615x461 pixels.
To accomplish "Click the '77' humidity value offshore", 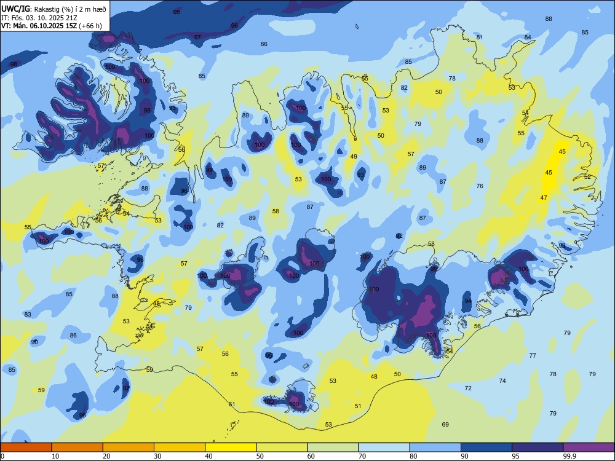I will pos(533,356).
